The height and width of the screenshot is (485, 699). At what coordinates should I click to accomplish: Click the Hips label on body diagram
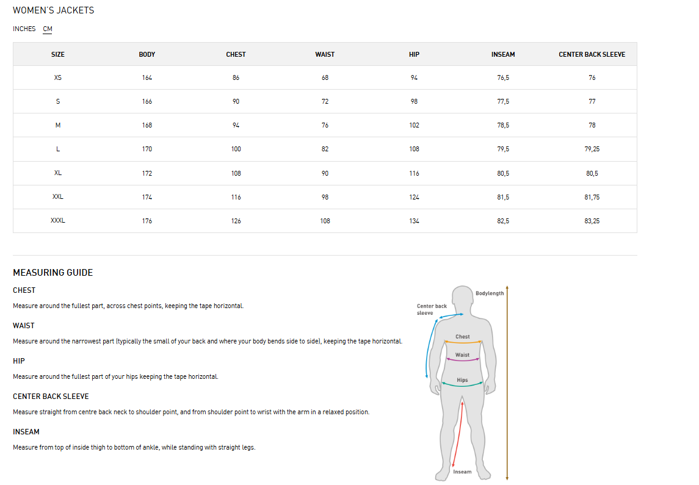[x=462, y=380]
